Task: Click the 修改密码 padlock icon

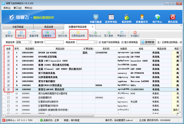Action: click(127, 17)
